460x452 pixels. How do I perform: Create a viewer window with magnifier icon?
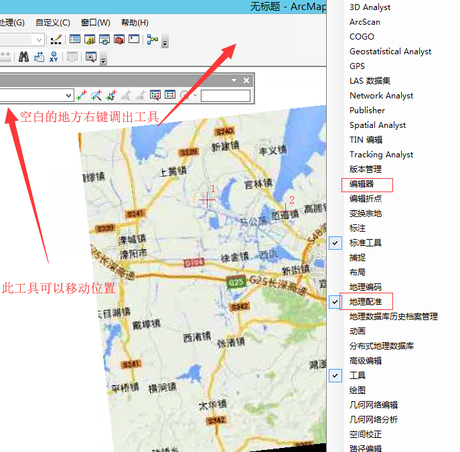(90, 57)
